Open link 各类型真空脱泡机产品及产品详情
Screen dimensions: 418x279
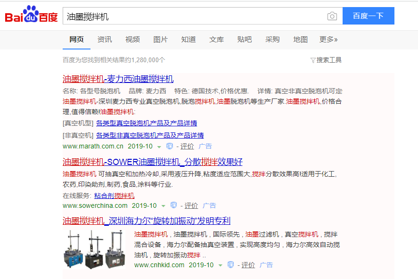147,123
